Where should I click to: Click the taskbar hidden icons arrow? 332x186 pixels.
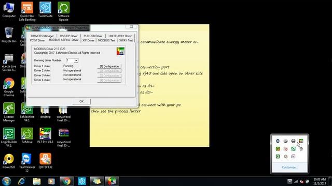tap(289, 181)
